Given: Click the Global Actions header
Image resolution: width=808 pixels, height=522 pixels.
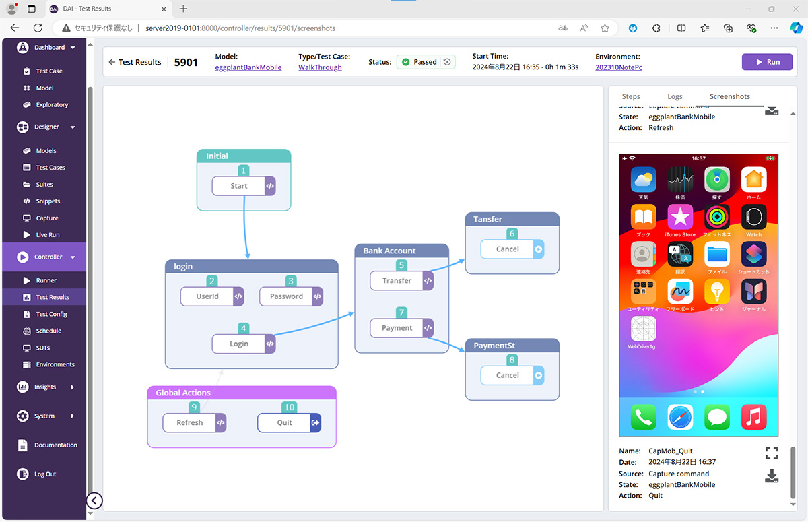Looking at the screenshot, I should tap(242, 393).
